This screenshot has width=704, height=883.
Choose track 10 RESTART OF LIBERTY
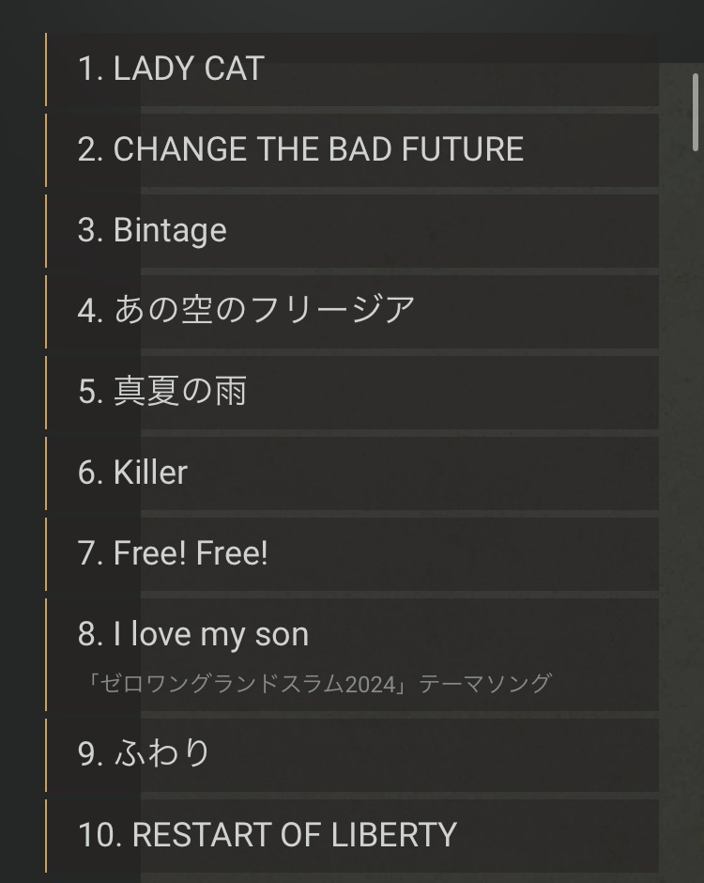pos(268,834)
